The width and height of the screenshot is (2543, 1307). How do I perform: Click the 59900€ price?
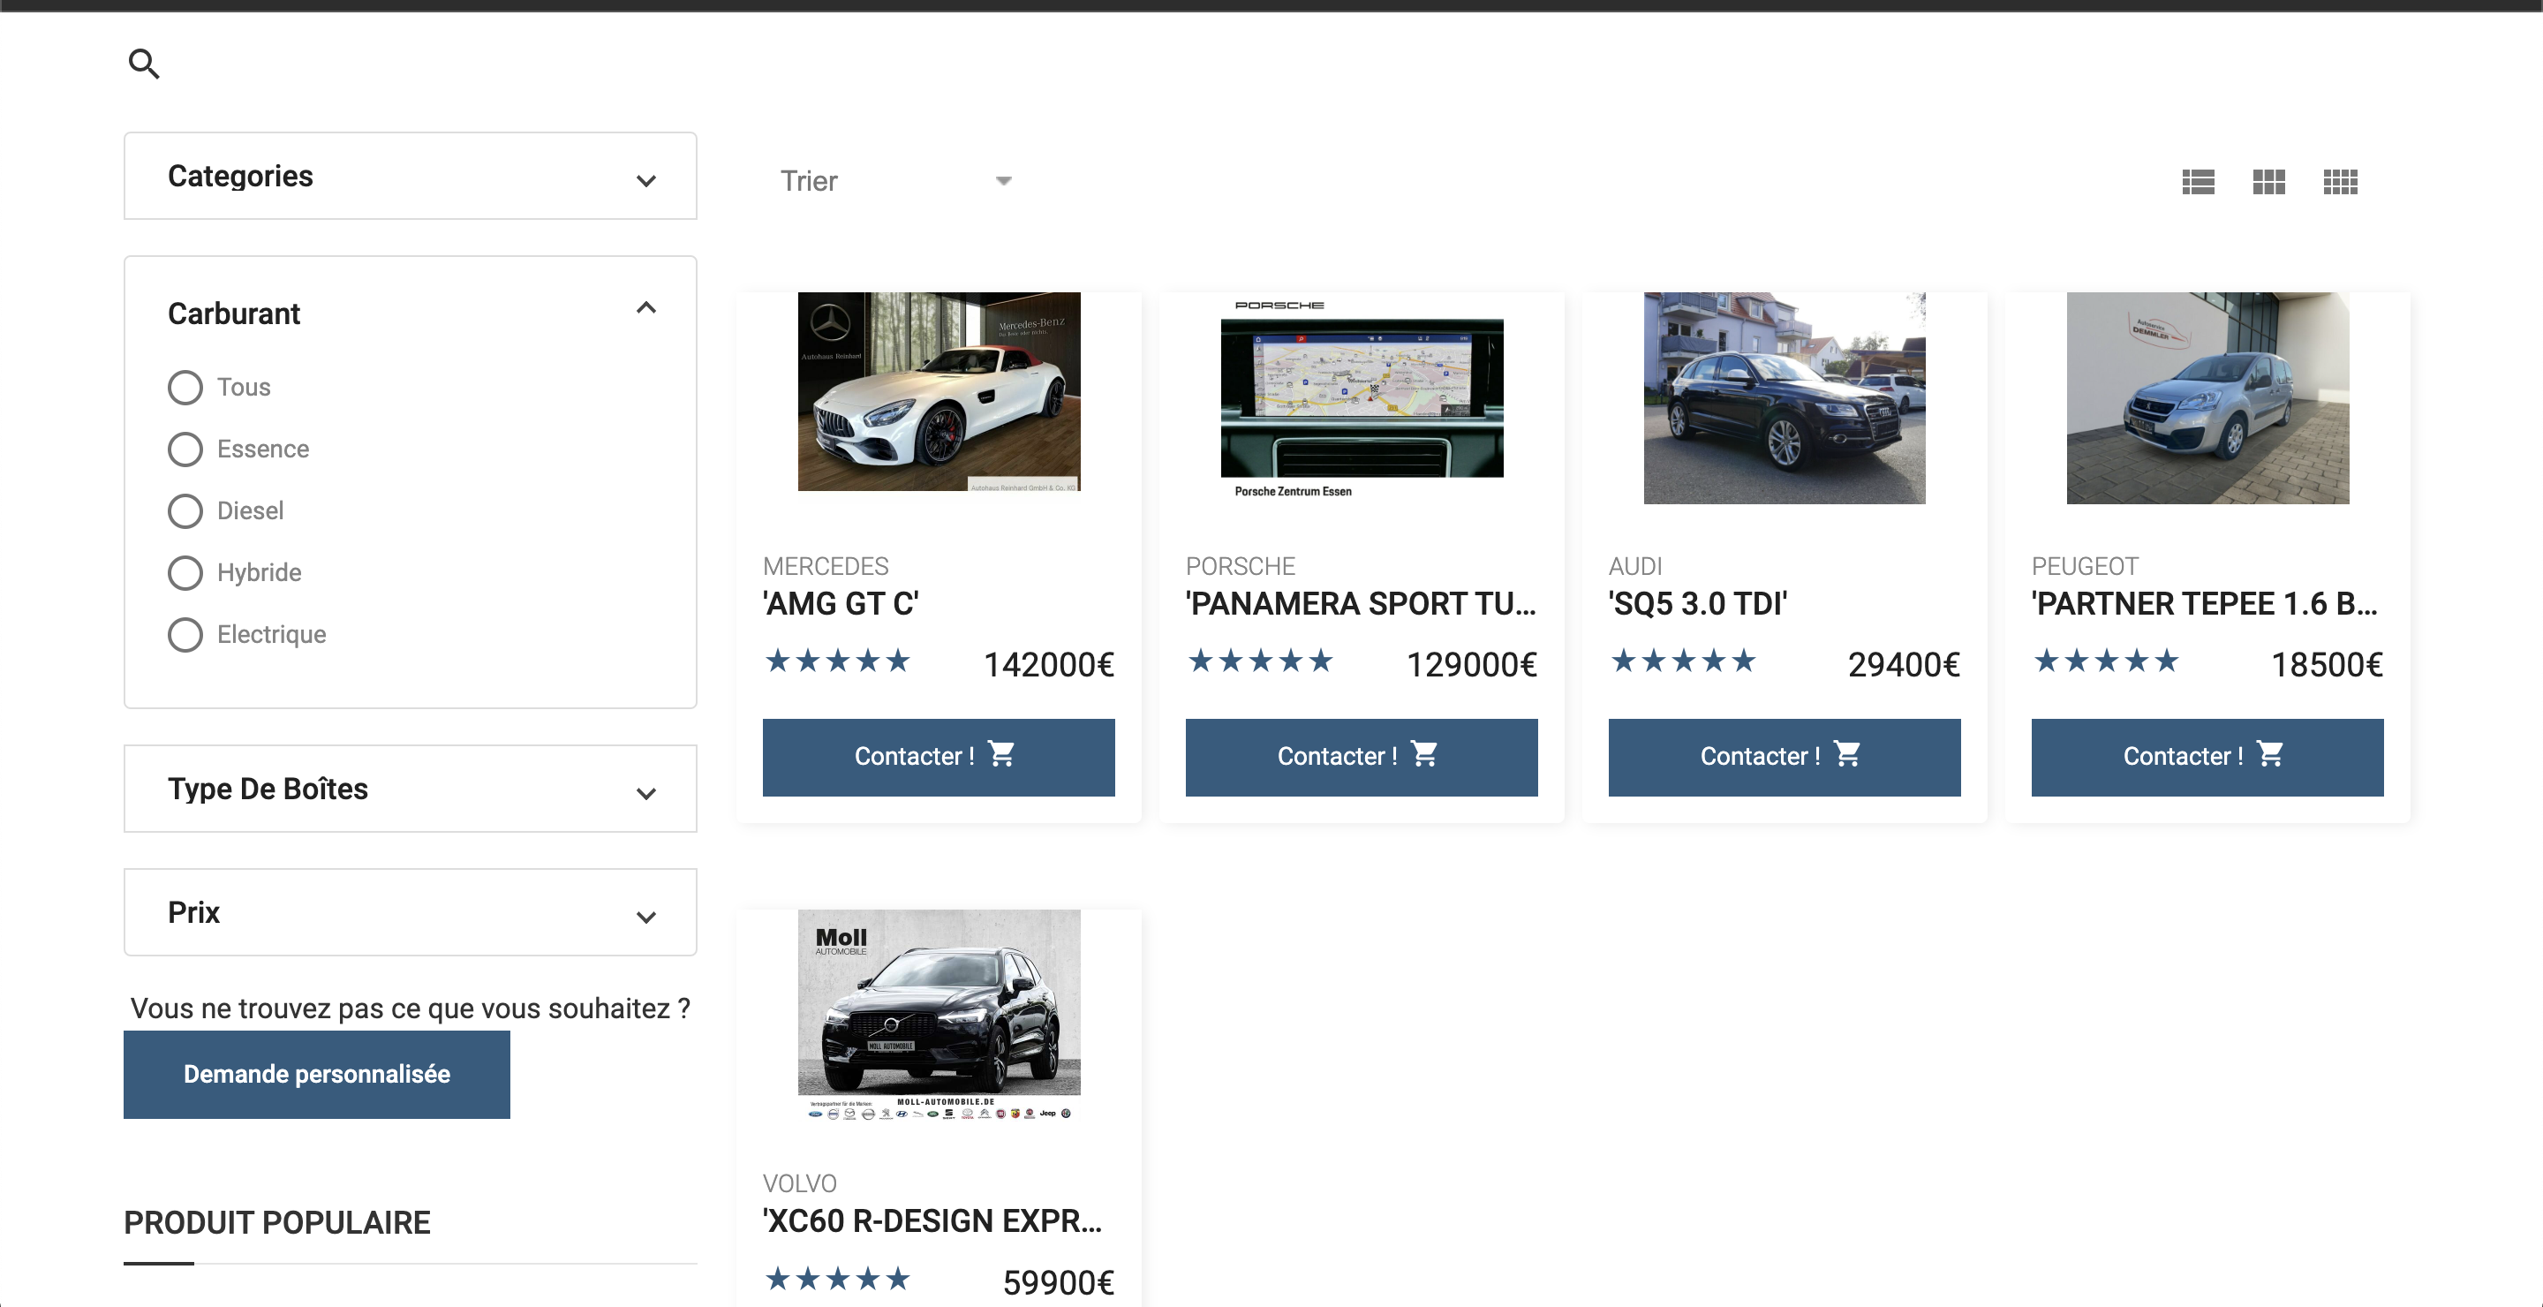[1059, 1283]
